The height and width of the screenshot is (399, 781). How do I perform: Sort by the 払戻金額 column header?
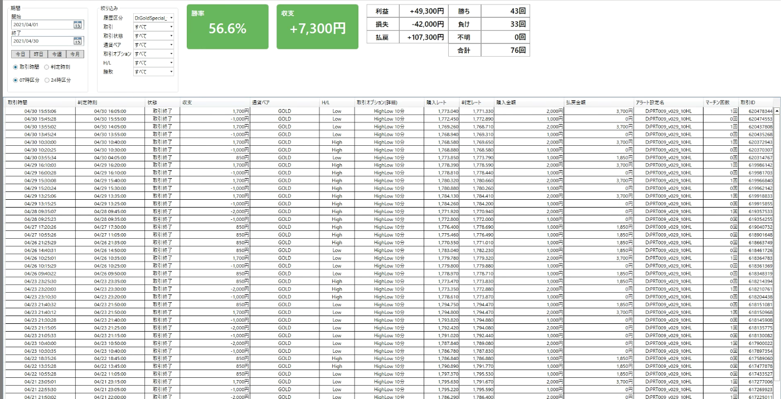[x=599, y=102]
